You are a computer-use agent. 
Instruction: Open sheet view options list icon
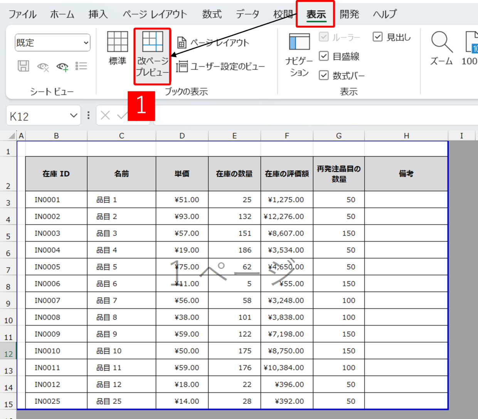(x=81, y=66)
